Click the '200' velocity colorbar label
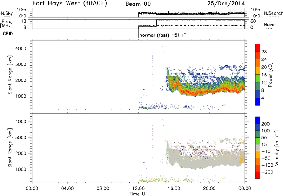283x196 pixels. pyautogui.click(x=266, y=124)
